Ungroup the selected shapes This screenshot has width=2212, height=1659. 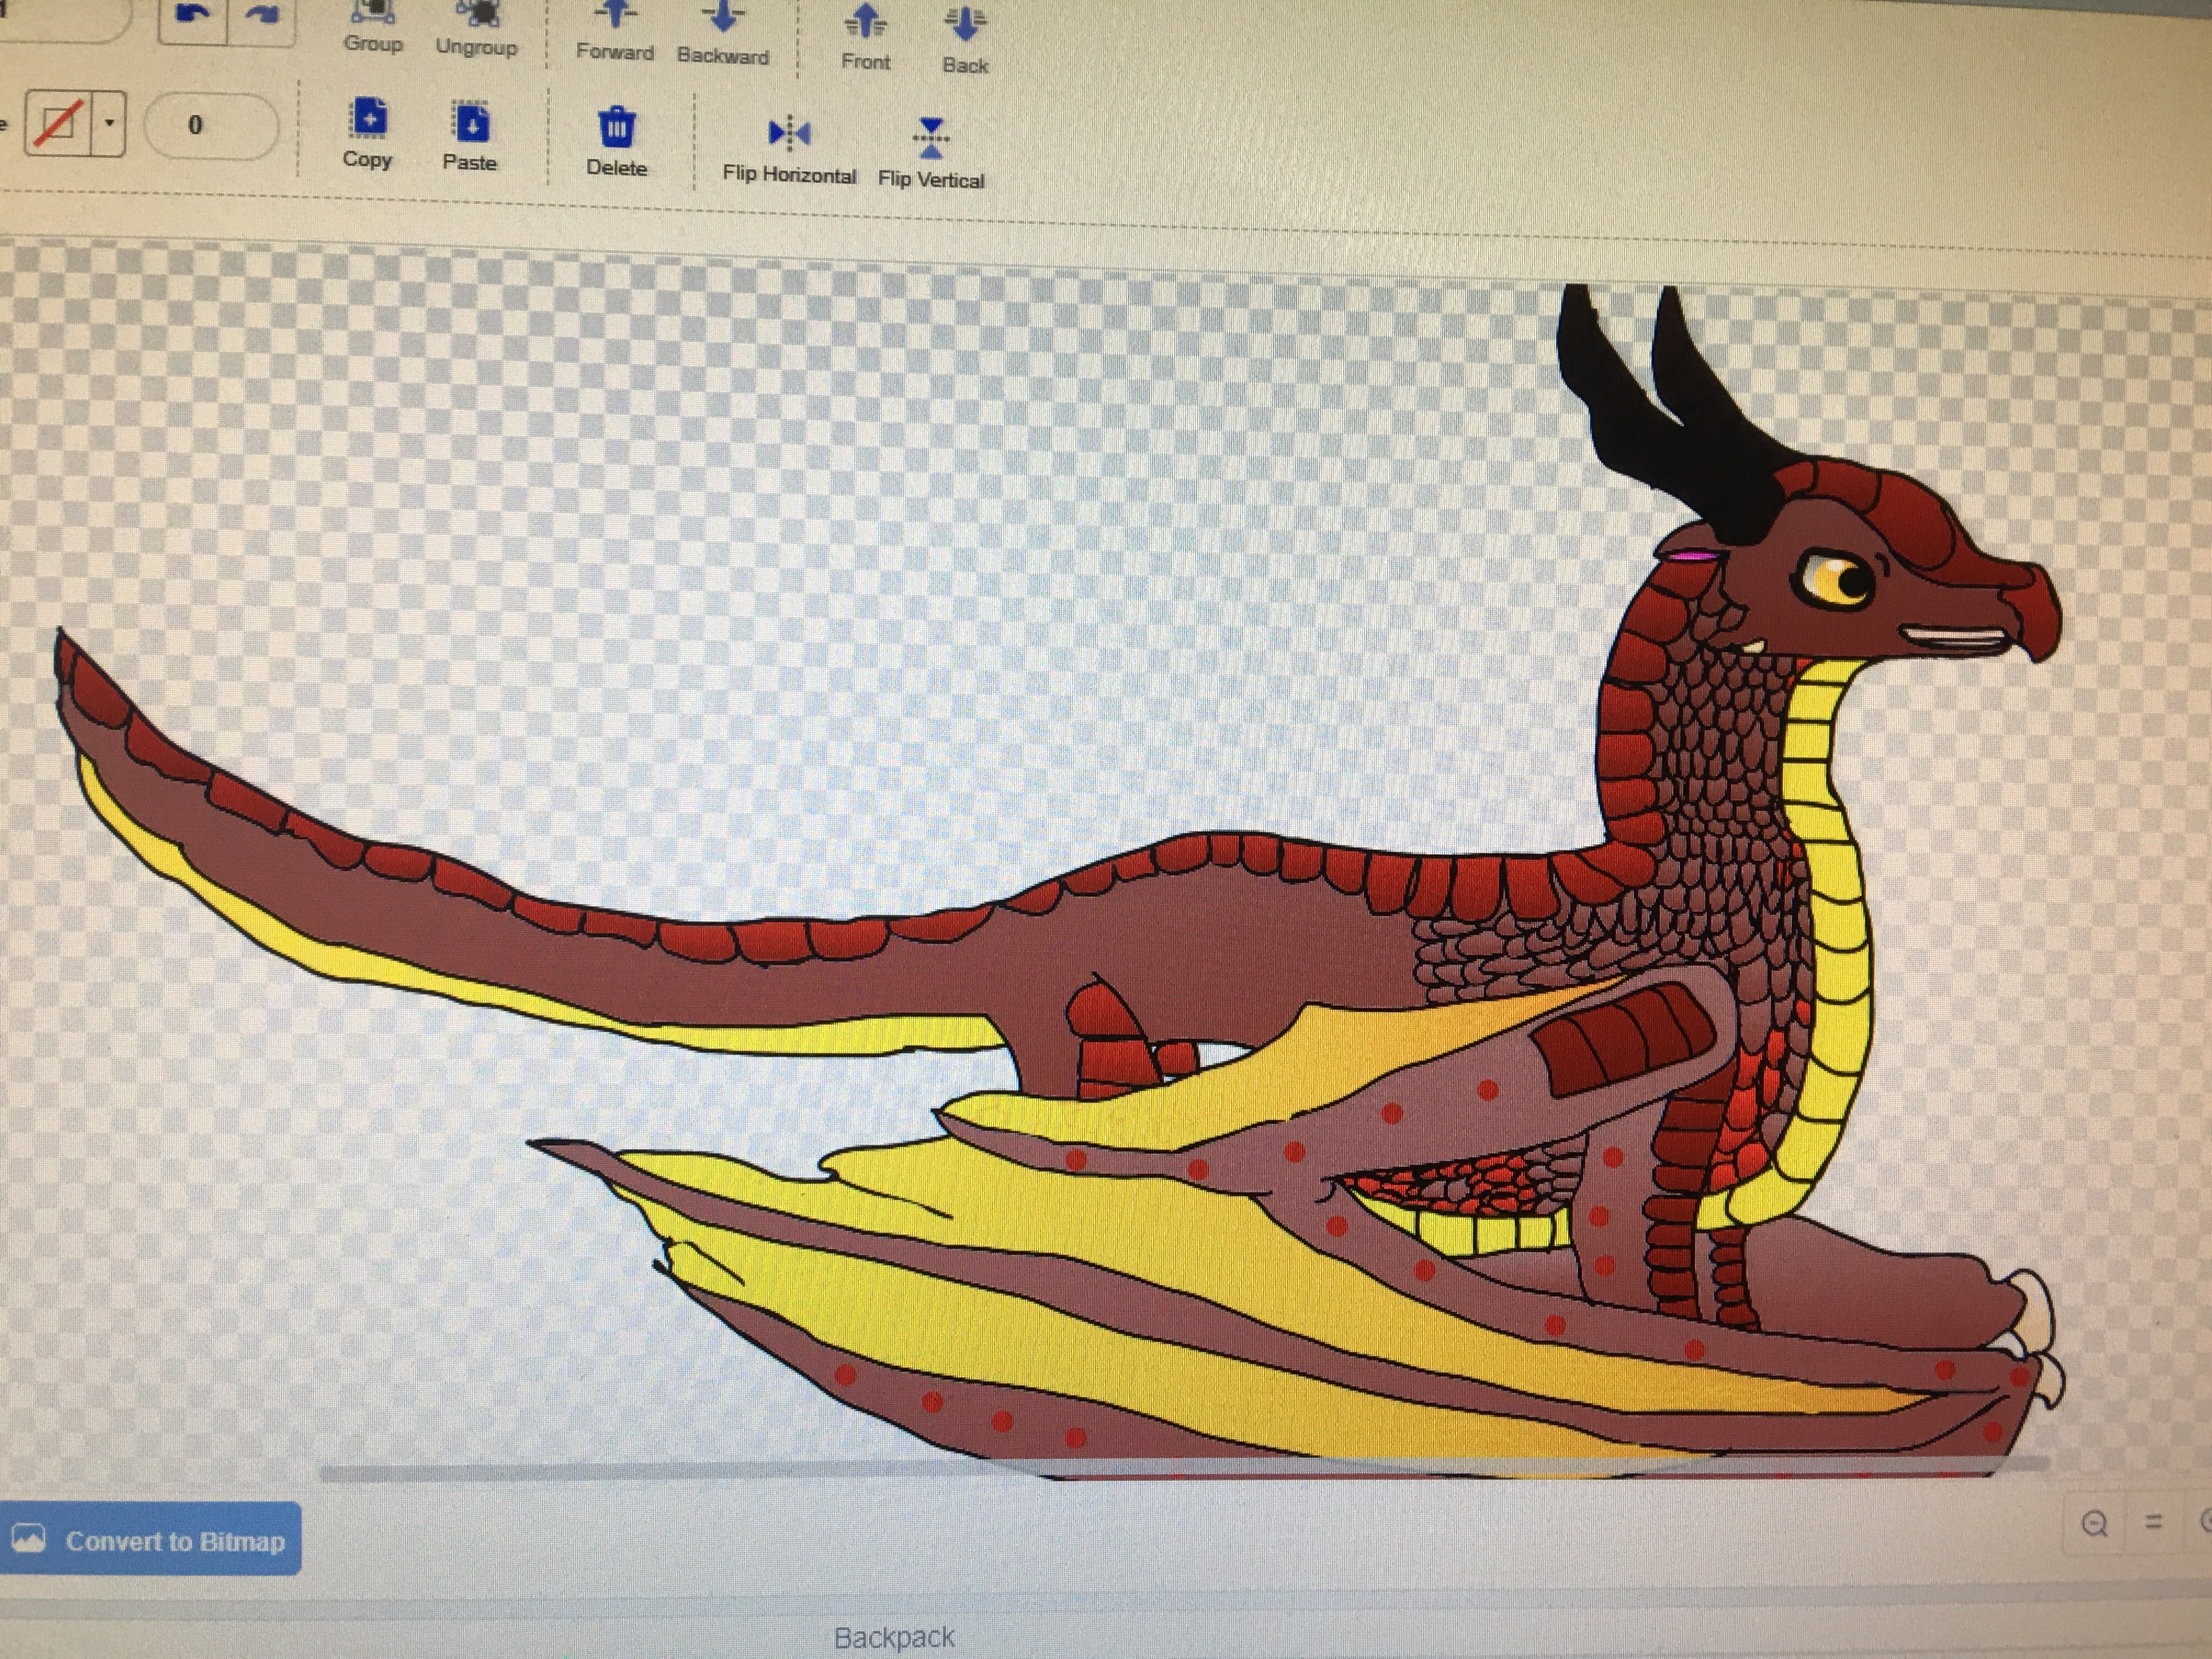(477, 28)
